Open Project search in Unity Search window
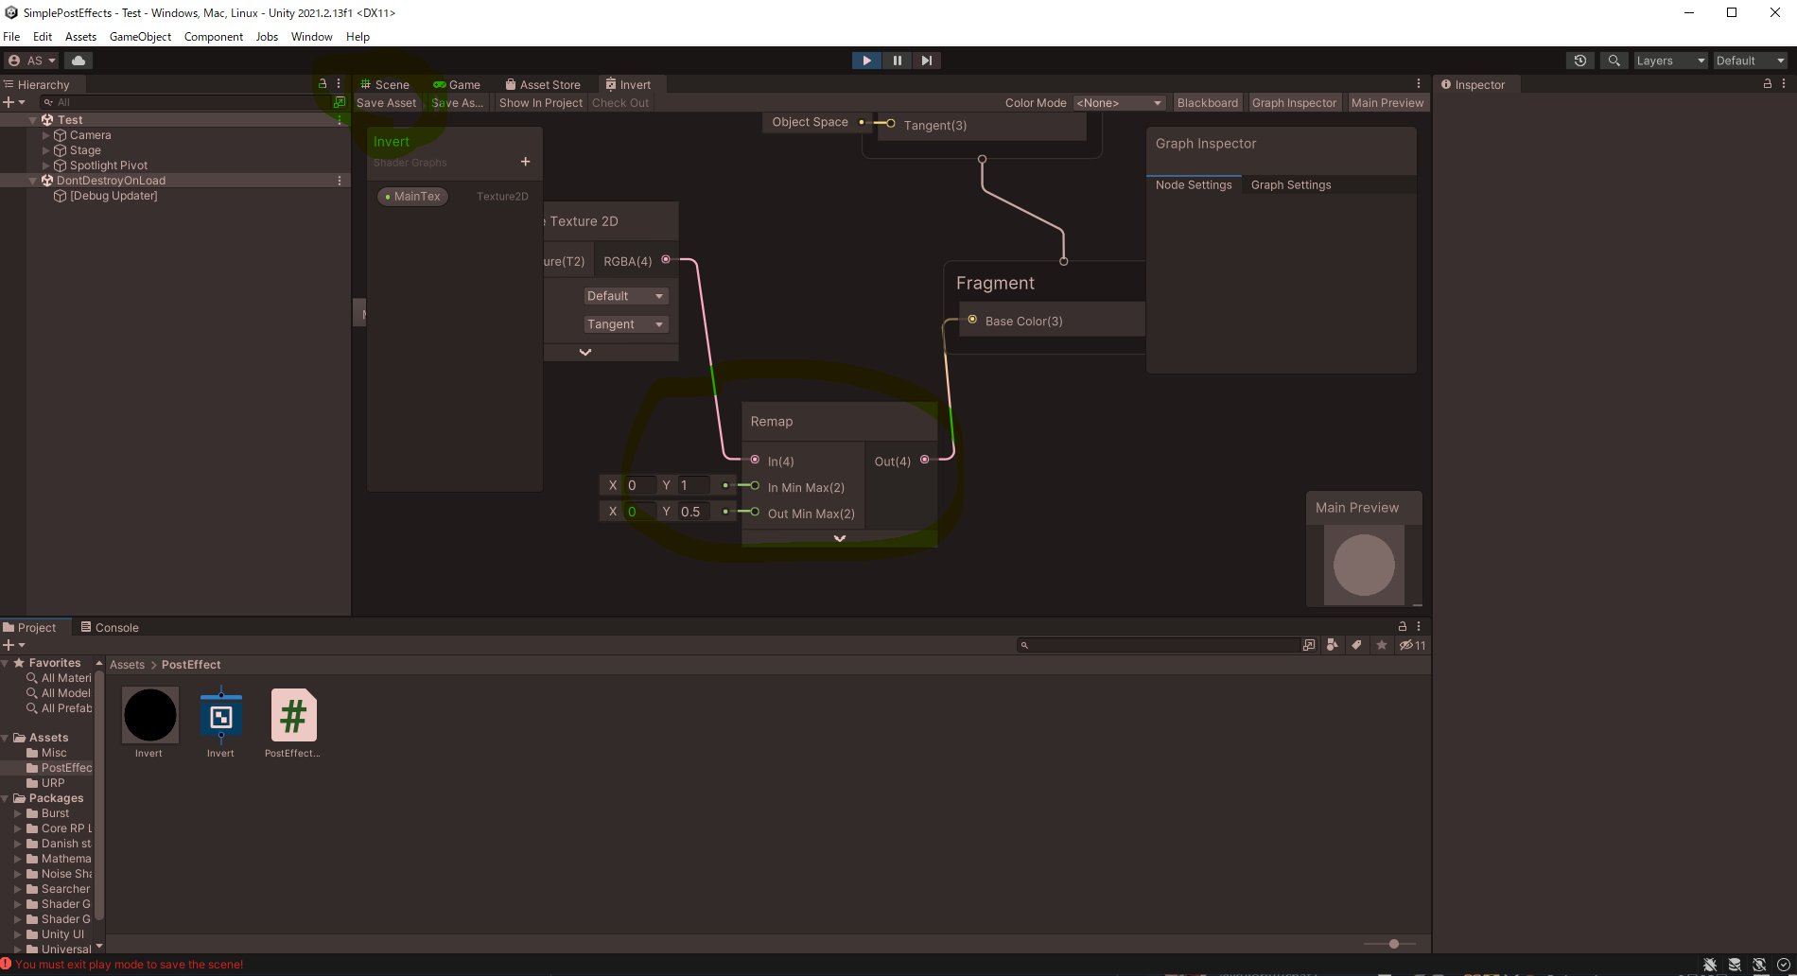 [x=1309, y=645]
